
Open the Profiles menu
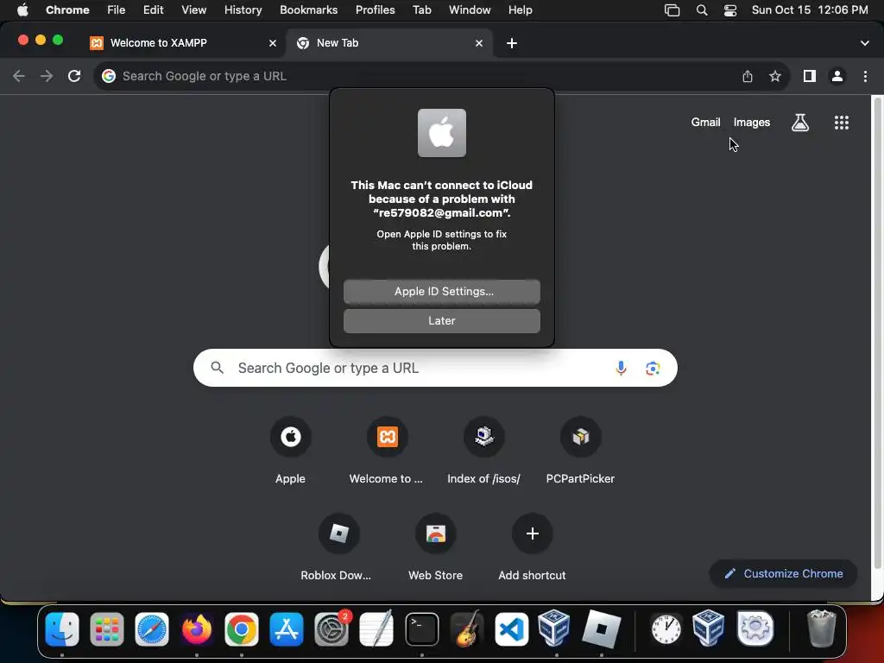(375, 10)
